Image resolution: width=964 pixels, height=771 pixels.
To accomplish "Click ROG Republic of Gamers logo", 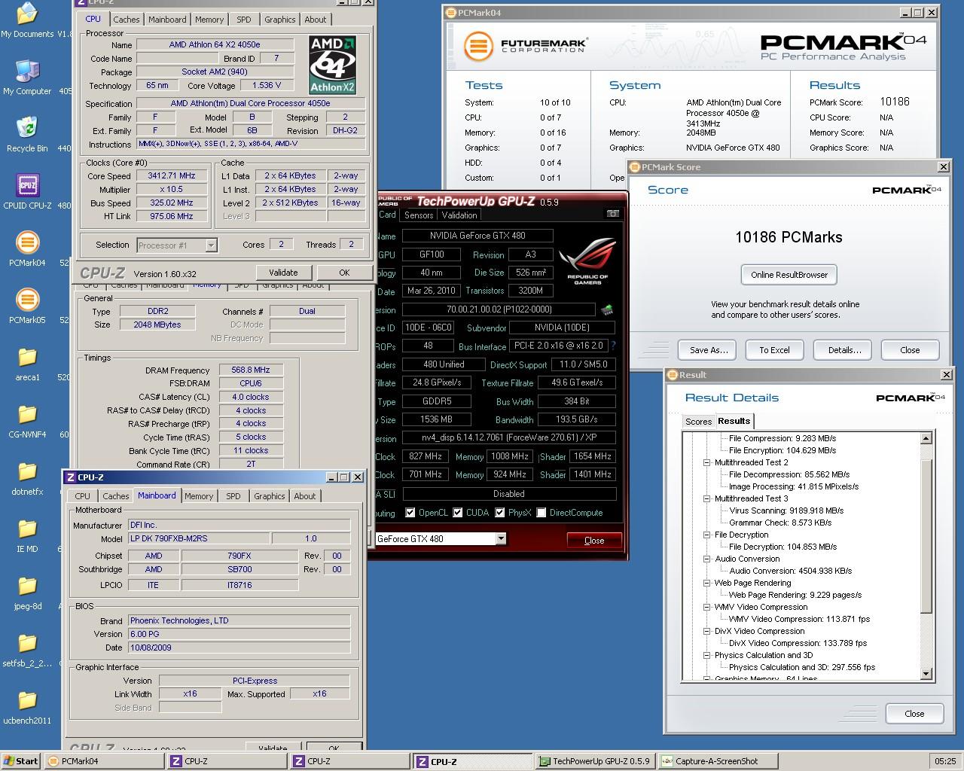I will [x=587, y=261].
